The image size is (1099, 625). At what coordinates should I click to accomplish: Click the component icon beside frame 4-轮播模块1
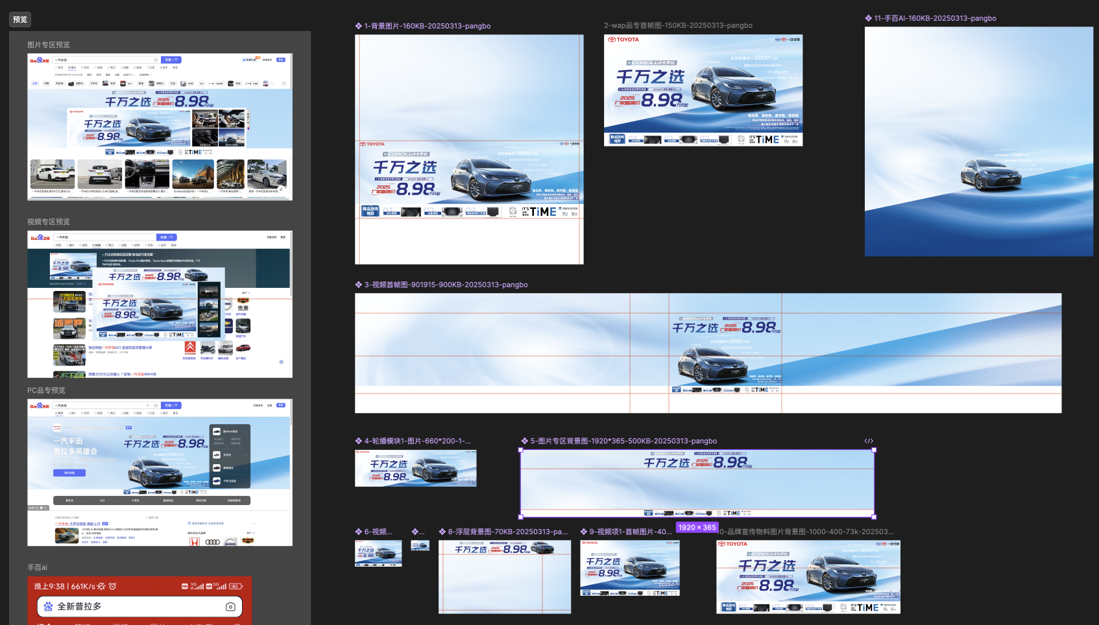point(358,441)
